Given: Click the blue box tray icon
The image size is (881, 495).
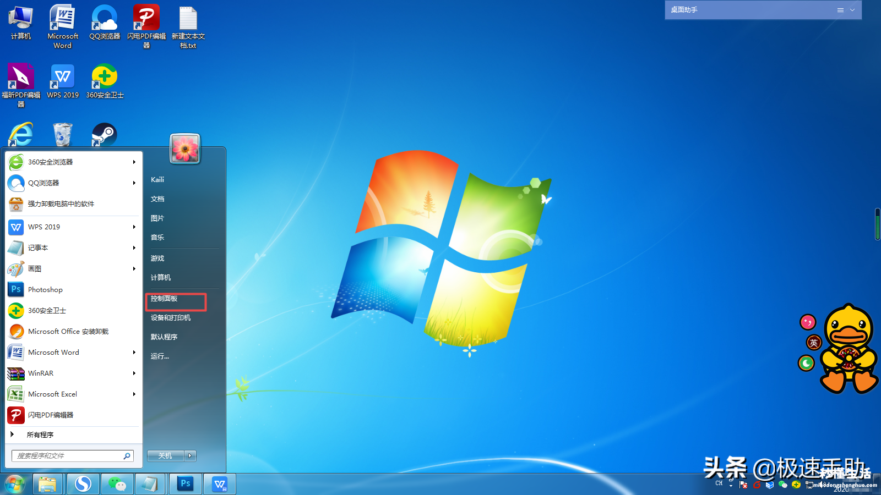Looking at the screenshot, I should [x=770, y=485].
